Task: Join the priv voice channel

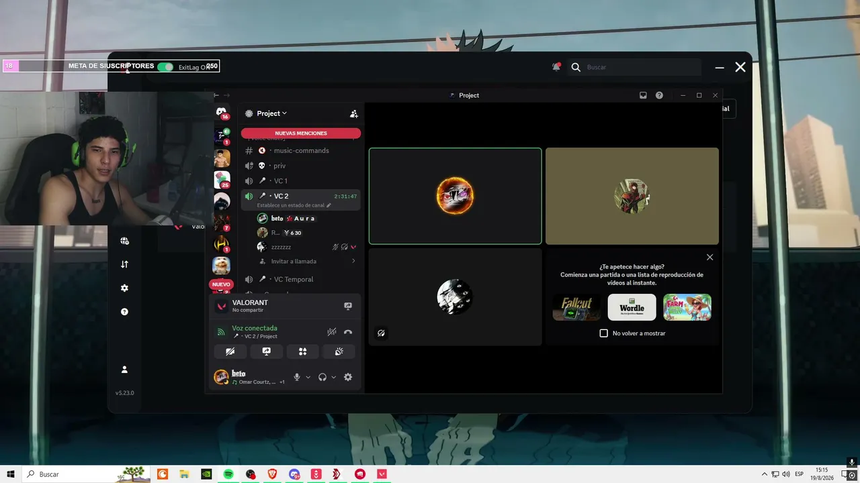Action: 301,166
